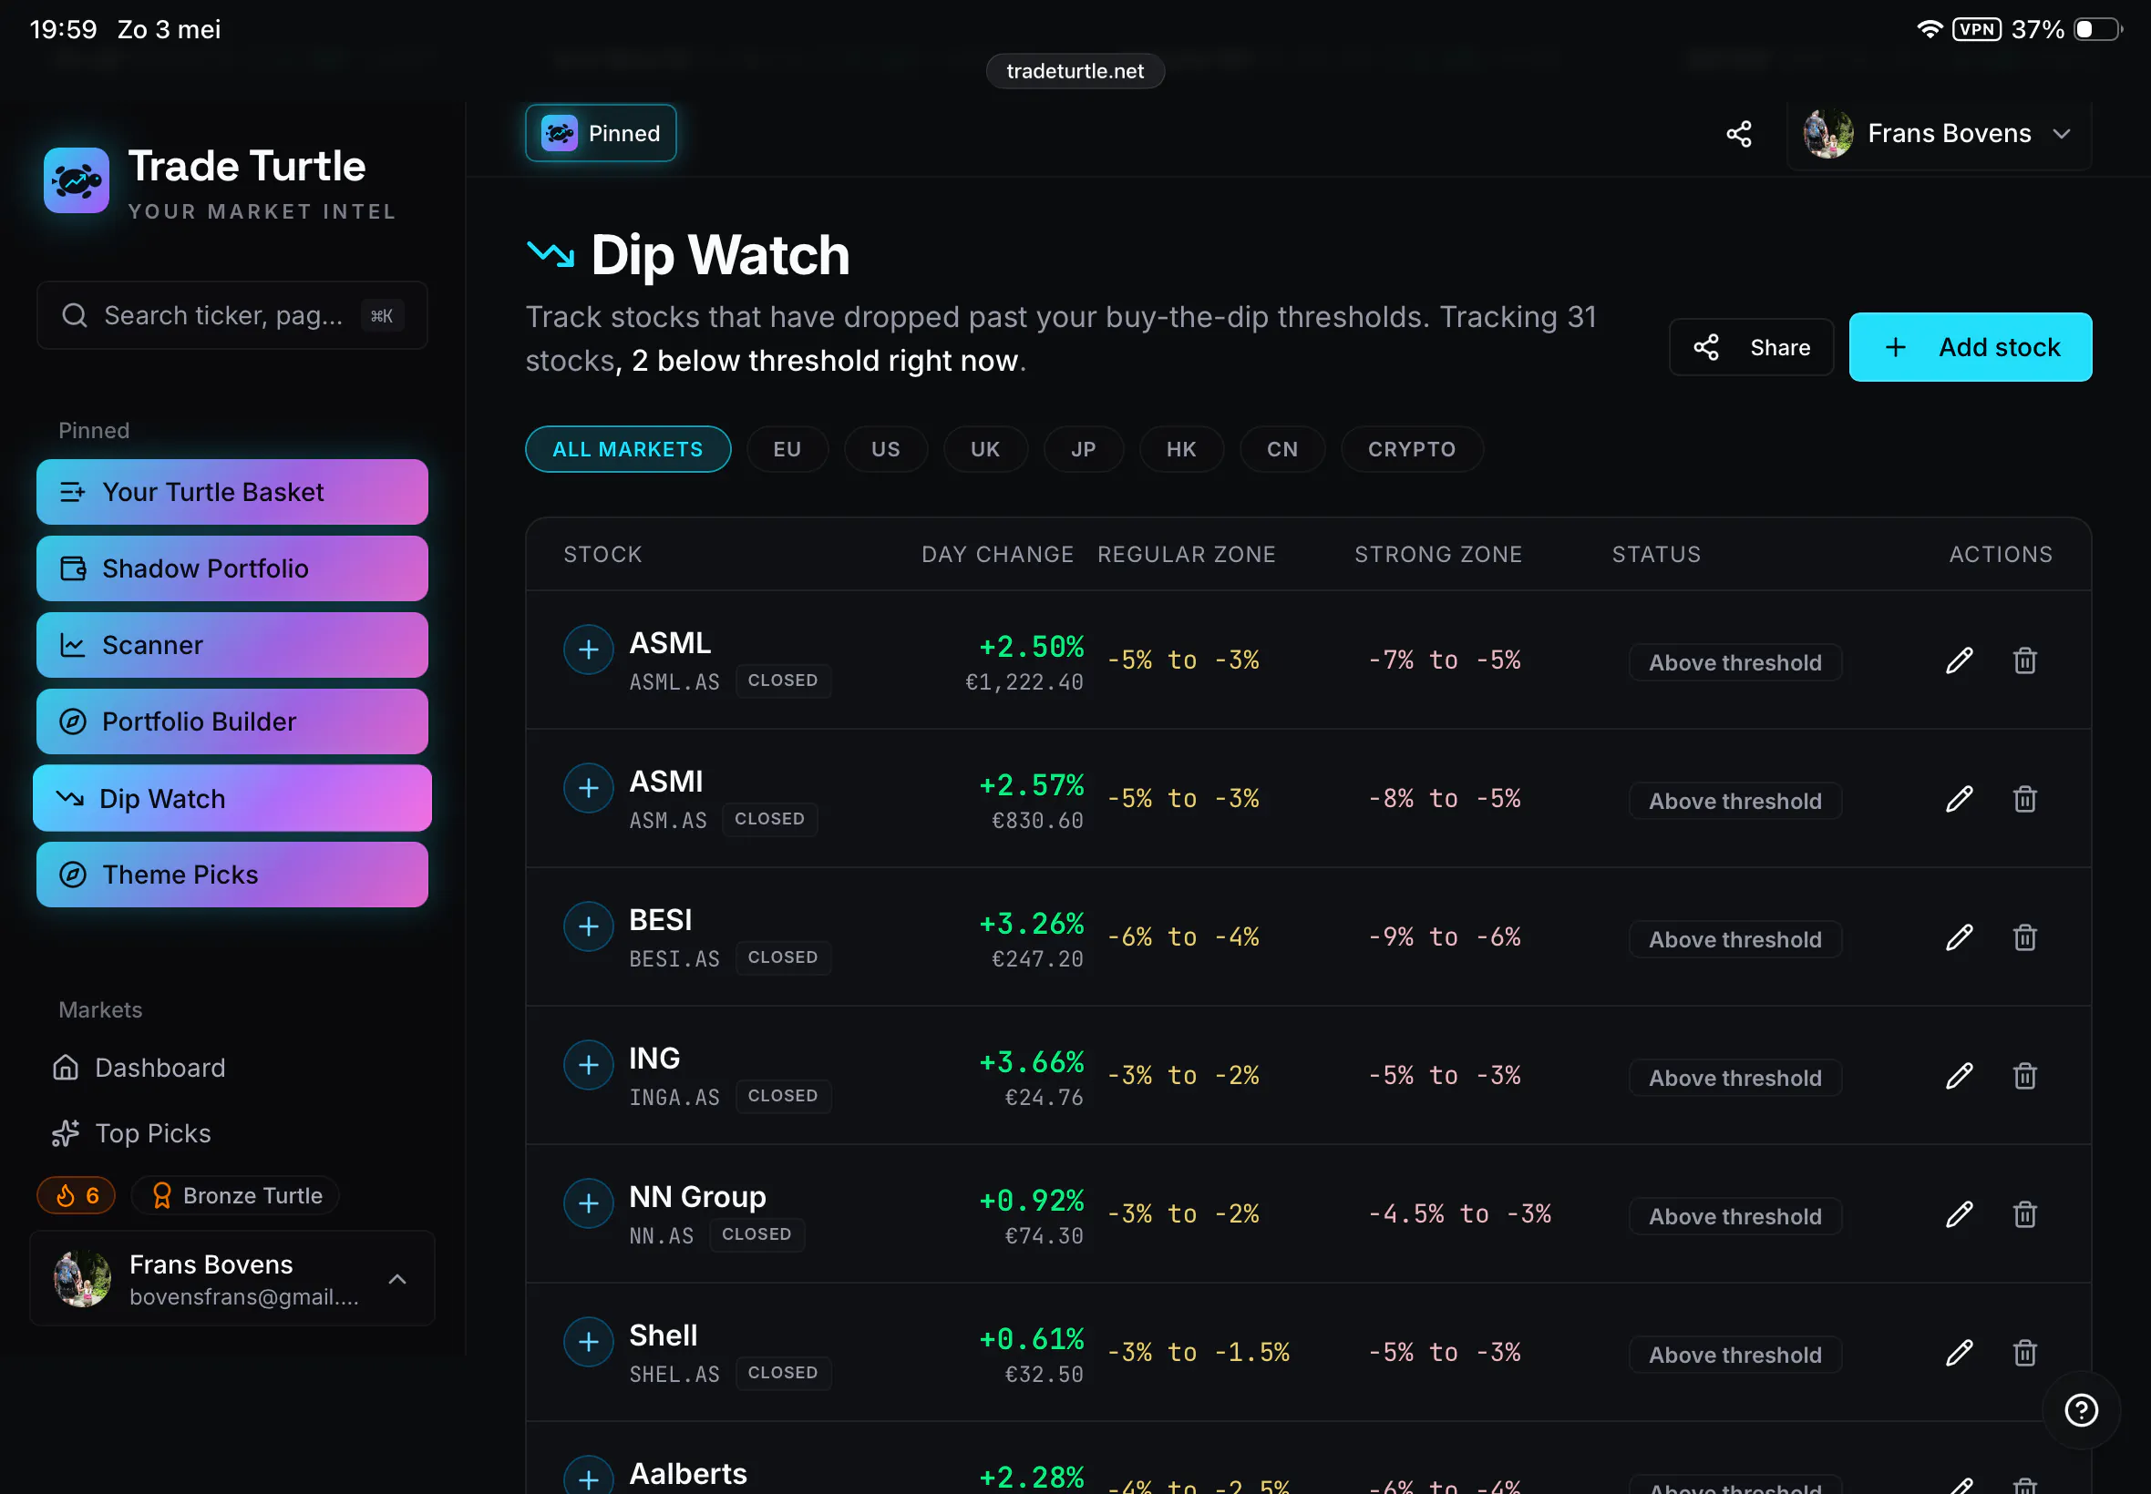The image size is (2151, 1494).
Task: Click the DAY CHANGE column header
Action: point(997,555)
